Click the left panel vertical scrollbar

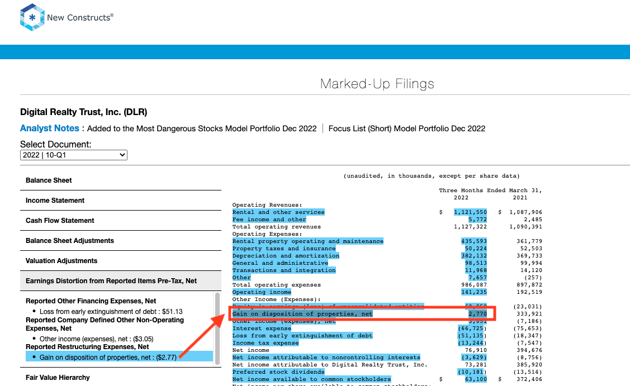(x=217, y=328)
